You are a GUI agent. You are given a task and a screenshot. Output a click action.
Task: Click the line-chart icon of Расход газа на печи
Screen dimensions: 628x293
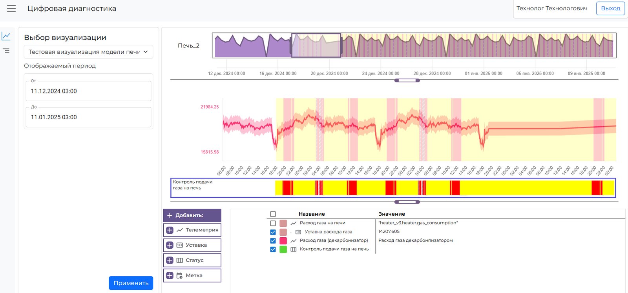tap(293, 223)
